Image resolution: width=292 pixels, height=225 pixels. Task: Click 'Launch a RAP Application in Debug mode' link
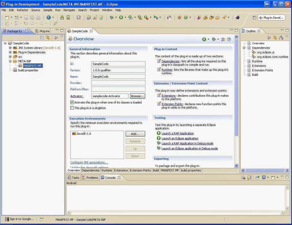coord(187,143)
